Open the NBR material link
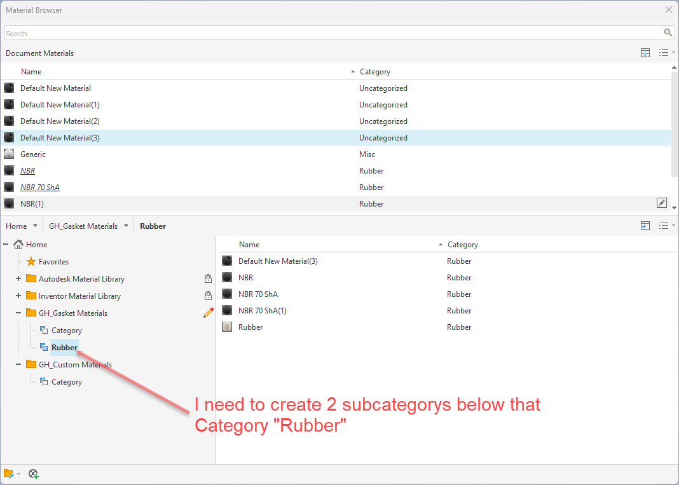Viewport: 679px width, 485px height. [27, 170]
